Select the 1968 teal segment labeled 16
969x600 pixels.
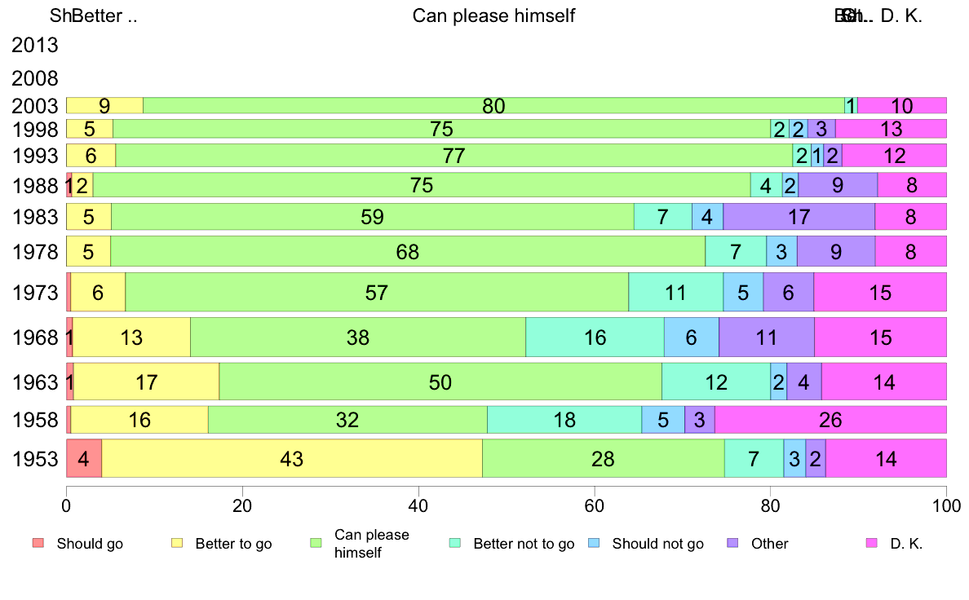coord(595,337)
